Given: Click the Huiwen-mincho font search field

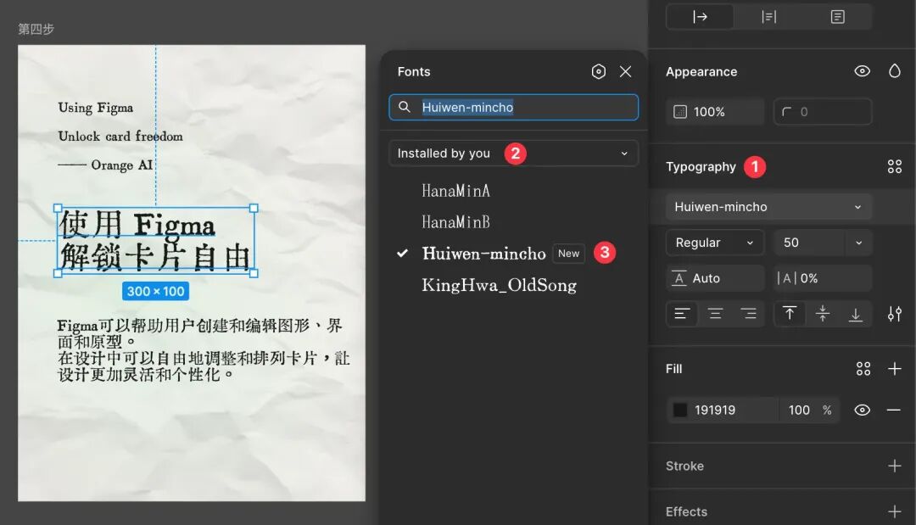Looking at the screenshot, I should click(513, 108).
